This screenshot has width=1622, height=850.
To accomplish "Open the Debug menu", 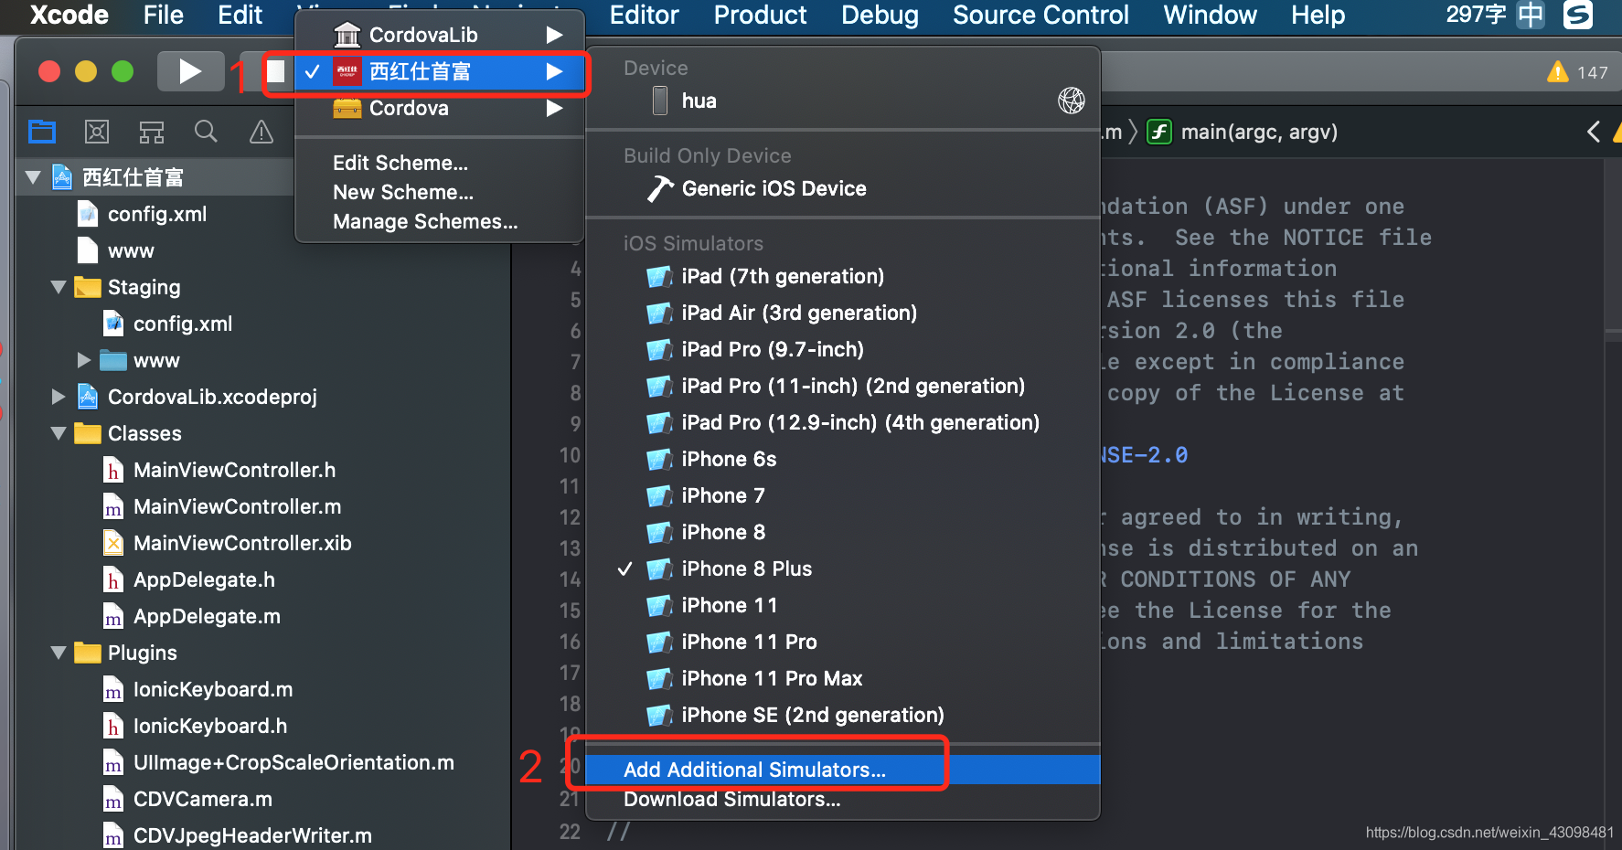I will 880,15.
